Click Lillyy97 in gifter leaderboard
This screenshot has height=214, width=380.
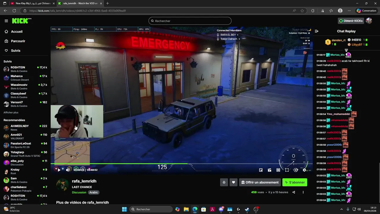click(357, 45)
